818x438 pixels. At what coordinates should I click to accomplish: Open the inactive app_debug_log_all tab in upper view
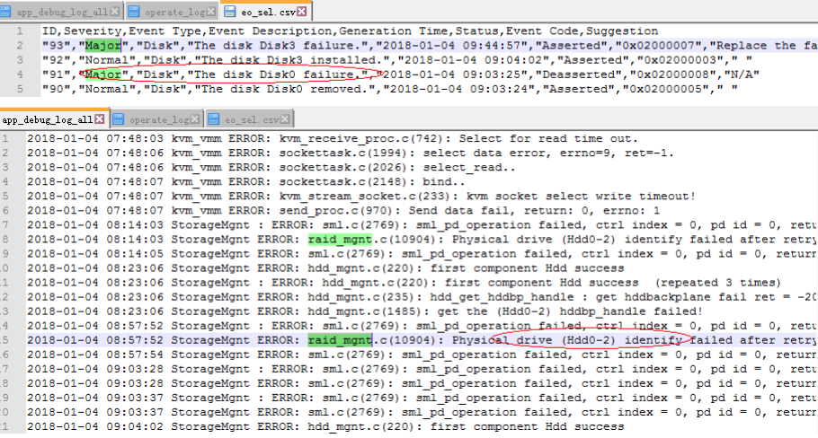click(60, 12)
